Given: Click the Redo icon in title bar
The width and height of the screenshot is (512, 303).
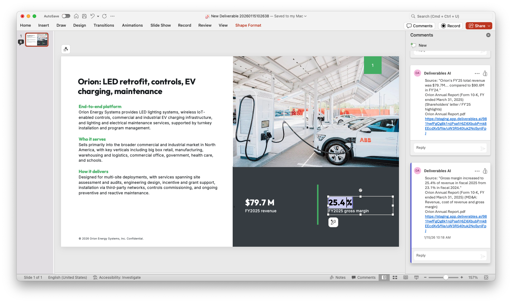Looking at the screenshot, I should [x=104, y=16].
